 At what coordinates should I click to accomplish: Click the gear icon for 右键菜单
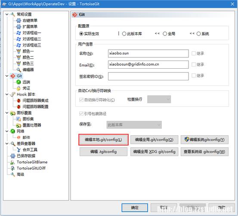click(19, 20)
